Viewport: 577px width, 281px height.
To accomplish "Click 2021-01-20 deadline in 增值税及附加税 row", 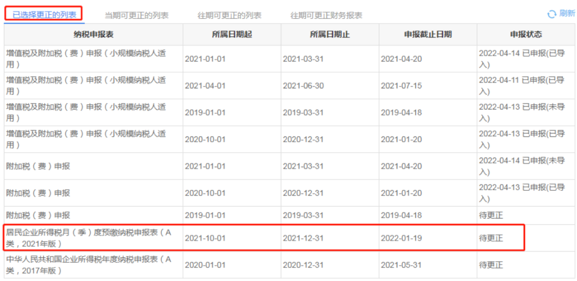I will tap(401, 139).
